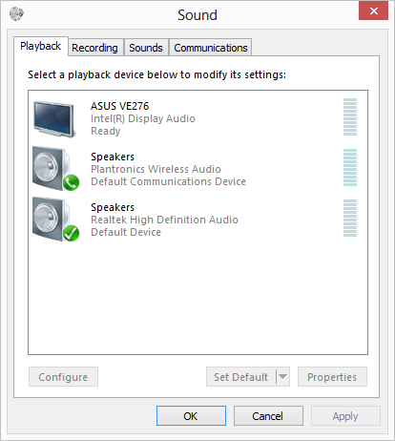This screenshot has width=395, height=441.
Task: Open the Set Default dropdown arrow
Action: coord(282,377)
